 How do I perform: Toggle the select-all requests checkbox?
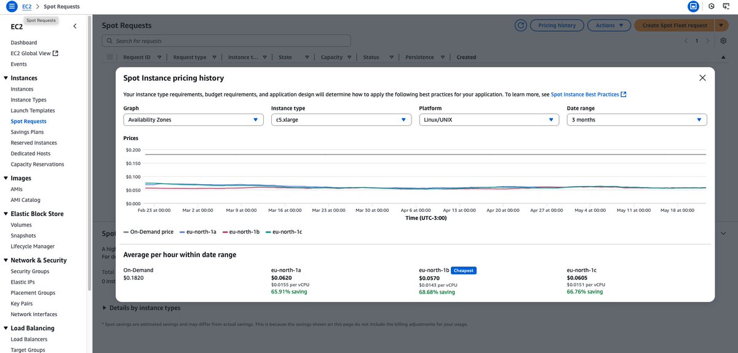pyautogui.click(x=109, y=57)
